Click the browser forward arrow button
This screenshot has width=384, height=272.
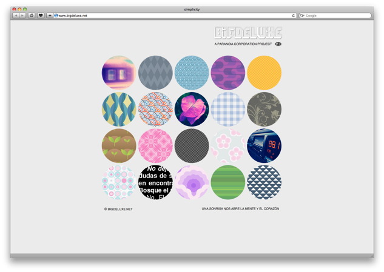click(x=22, y=15)
